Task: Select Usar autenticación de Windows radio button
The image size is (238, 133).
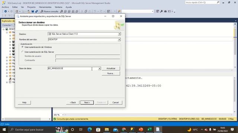Action: [x=22, y=47]
